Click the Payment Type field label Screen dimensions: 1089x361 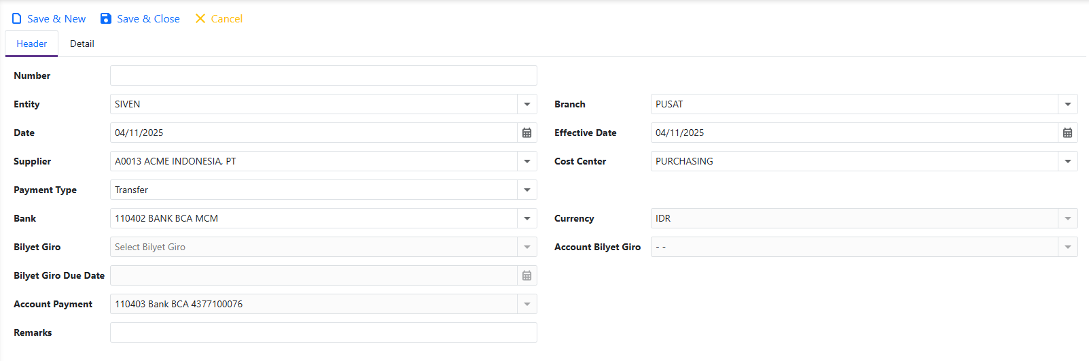[45, 190]
